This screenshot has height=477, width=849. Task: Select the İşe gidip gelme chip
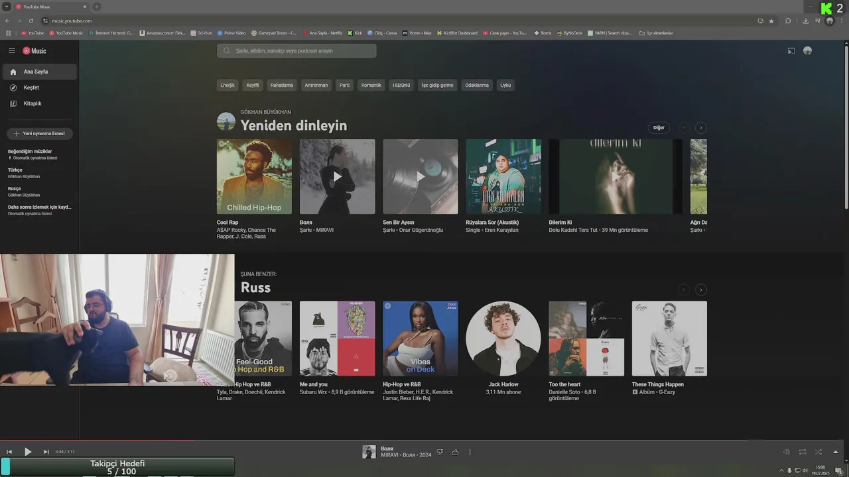pyautogui.click(x=438, y=85)
